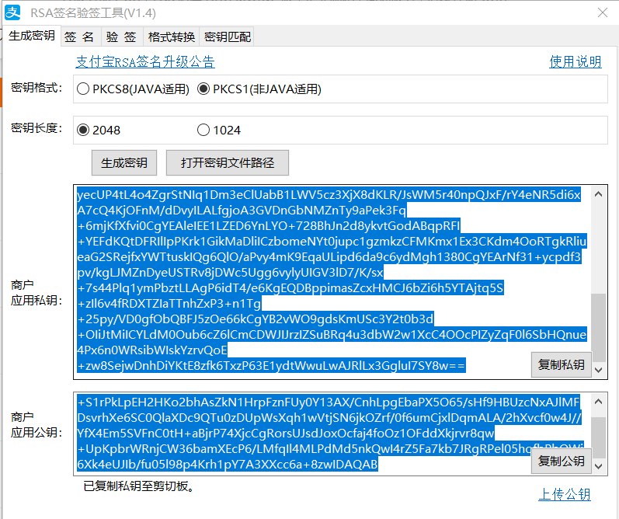619x519 pixels.
Task: Go to the 密钥匹配 tab
Action: tap(228, 37)
